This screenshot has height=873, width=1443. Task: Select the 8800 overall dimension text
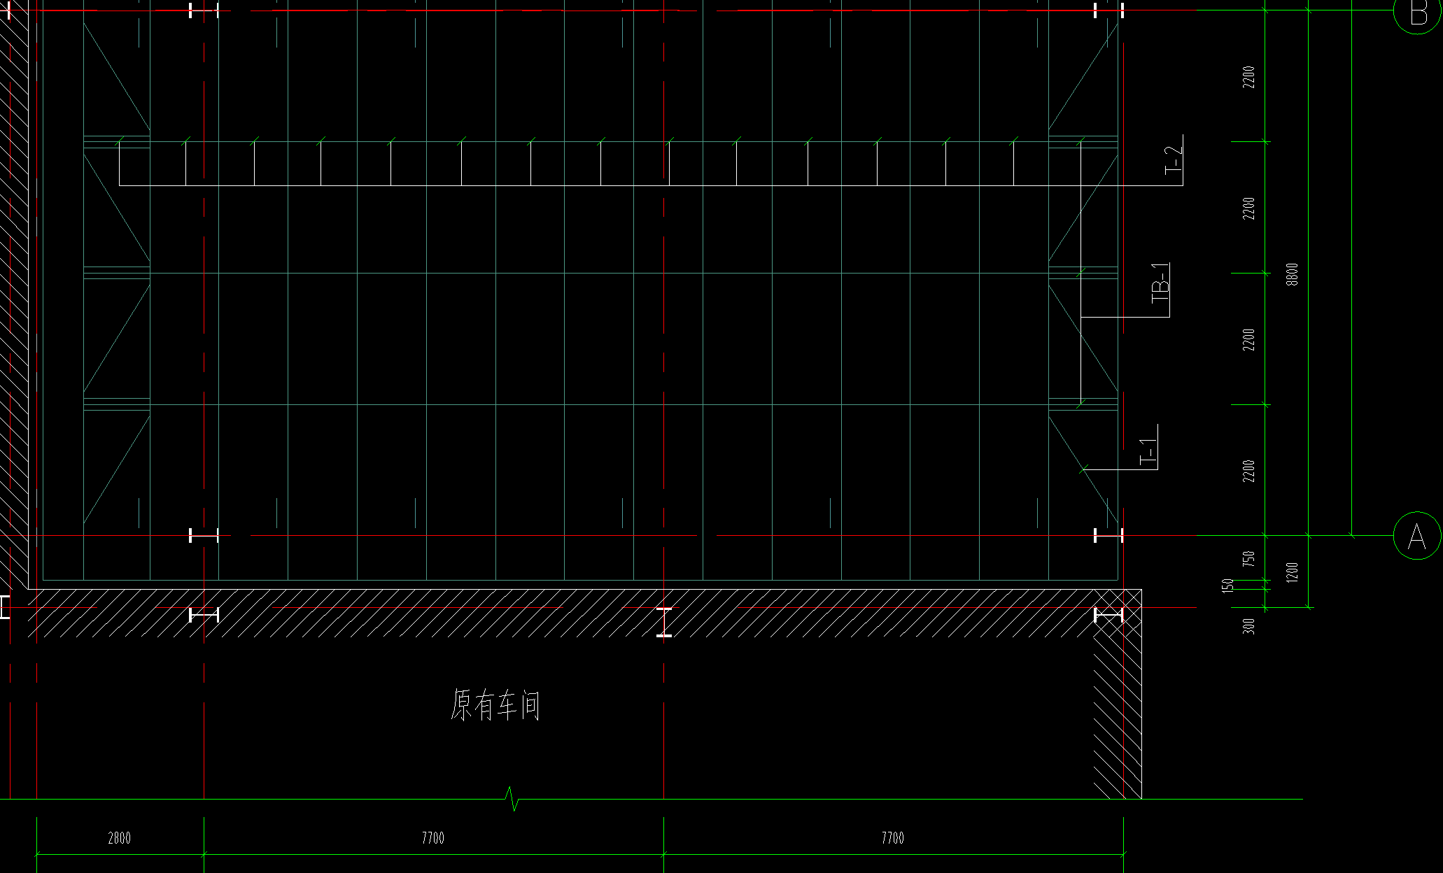pyautogui.click(x=1292, y=274)
